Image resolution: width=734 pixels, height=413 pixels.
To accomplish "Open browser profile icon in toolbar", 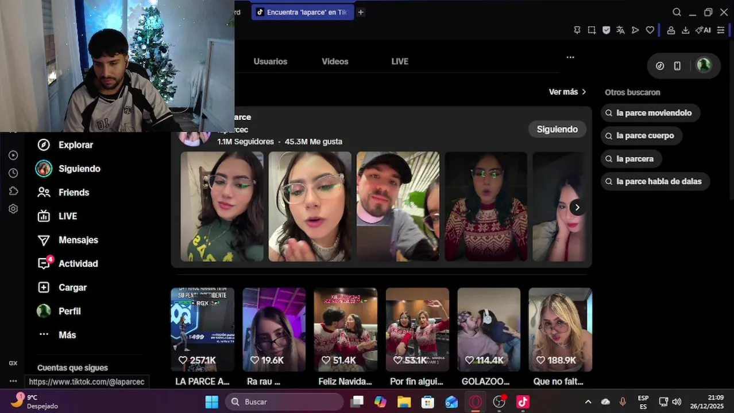I will click(671, 30).
